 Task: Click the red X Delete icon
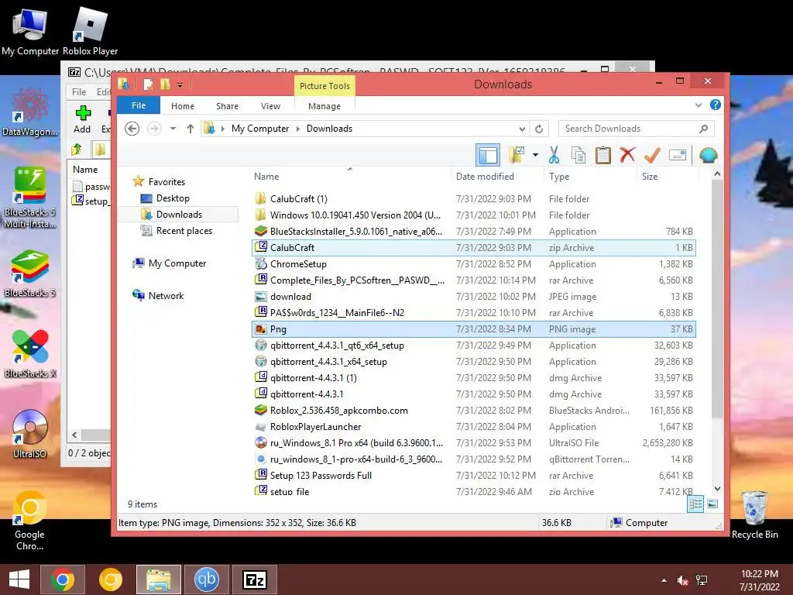(x=627, y=155)
